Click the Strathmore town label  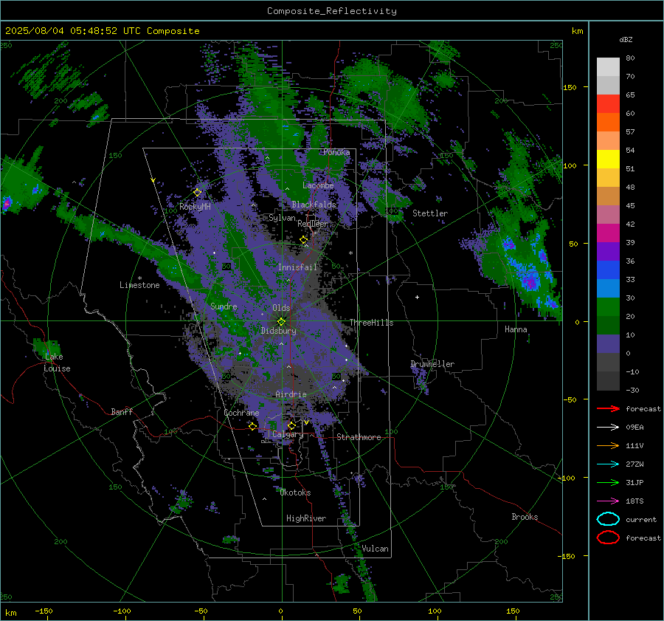click(x=359, y=437)
